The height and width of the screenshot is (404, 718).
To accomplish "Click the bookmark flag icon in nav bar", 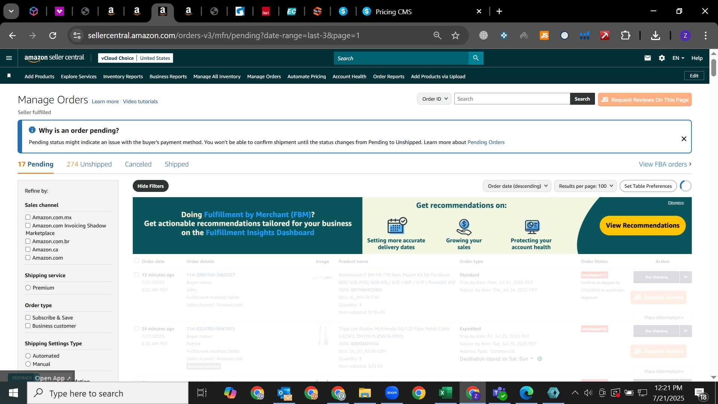I will point(9,76).
